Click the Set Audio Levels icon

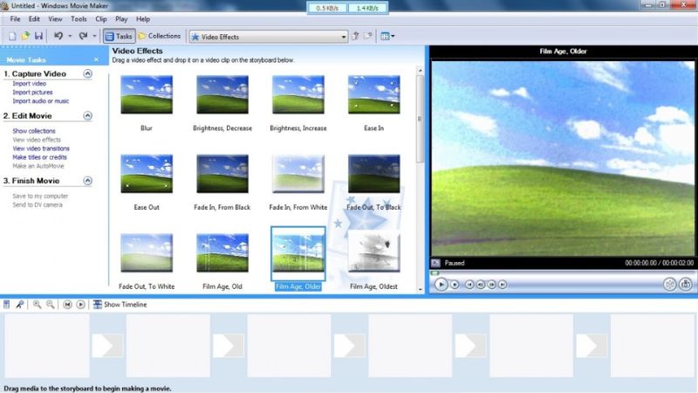(7, 304)
